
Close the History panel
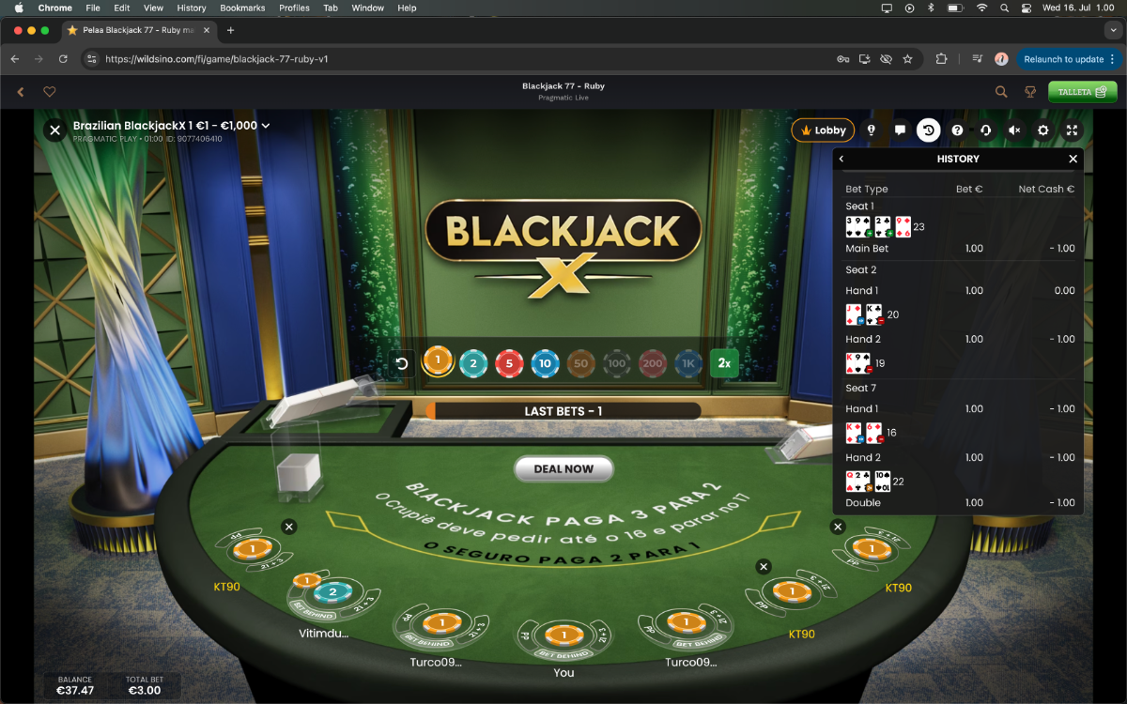pos(1073,159)
